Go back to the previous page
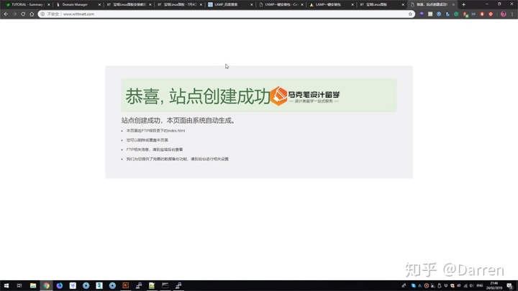 (x=6, y=14)
